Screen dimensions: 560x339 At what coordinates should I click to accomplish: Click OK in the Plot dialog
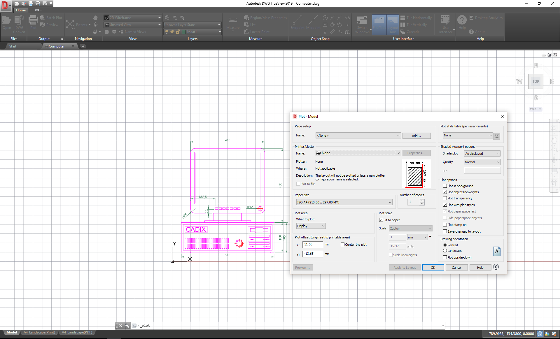(433, 268)
